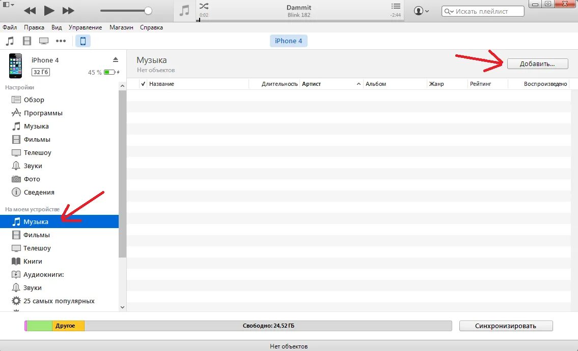Click the search playlist field

pyautogui.click(x=483, y=11)
